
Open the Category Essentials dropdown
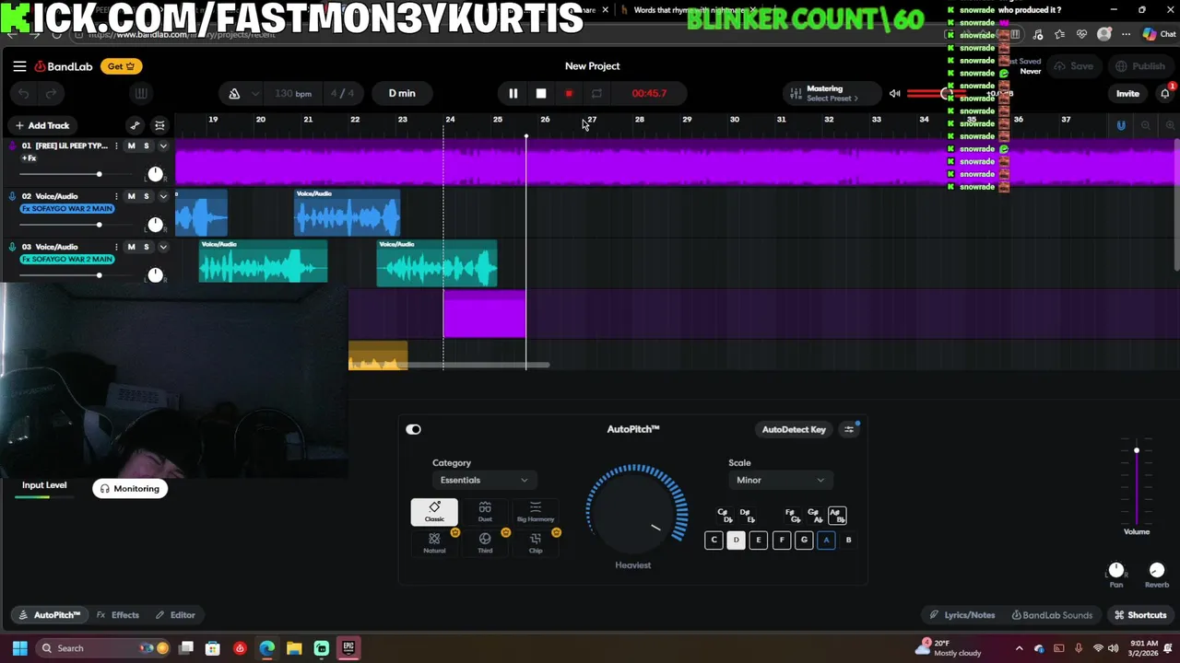[x=483, y=480]
